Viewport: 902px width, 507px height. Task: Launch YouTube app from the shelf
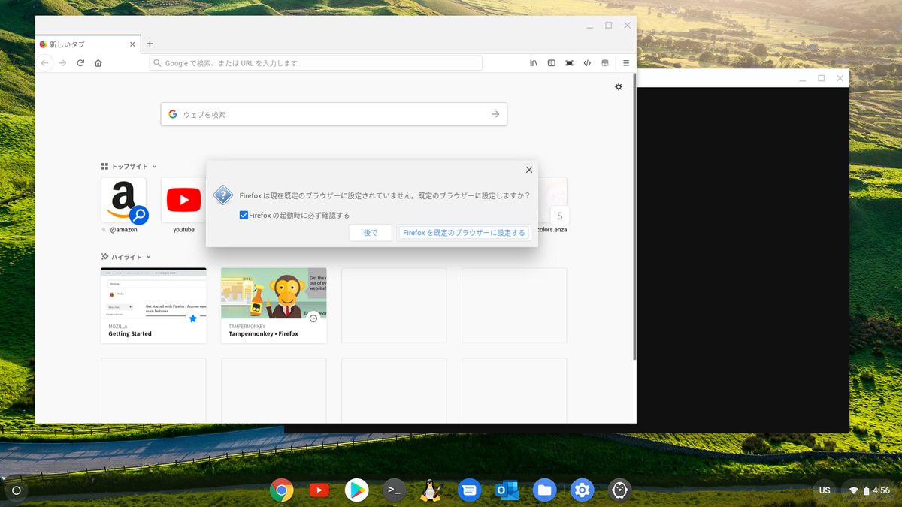point(319,490)
